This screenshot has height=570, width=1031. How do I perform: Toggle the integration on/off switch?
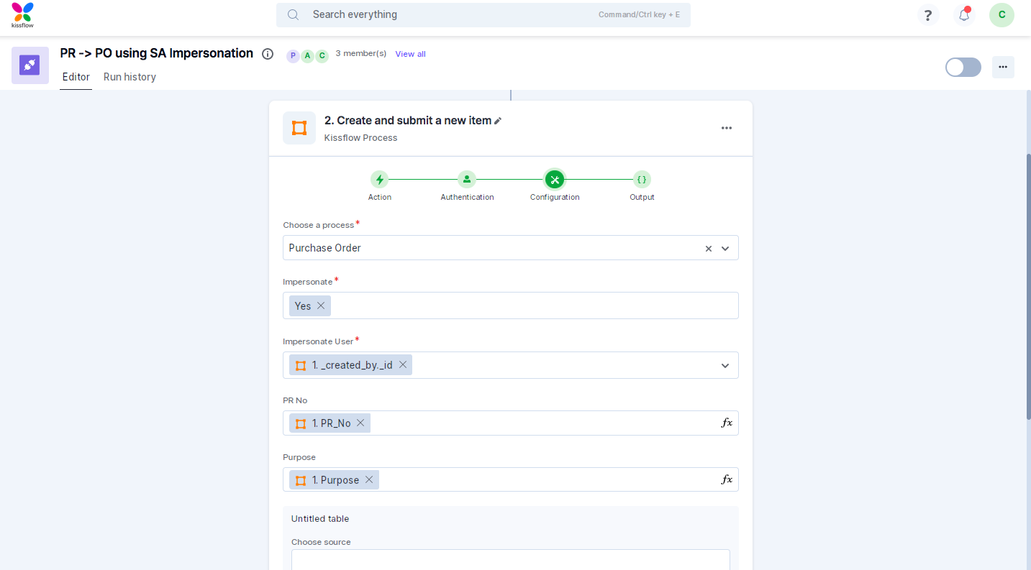click(x=963, y=67)
